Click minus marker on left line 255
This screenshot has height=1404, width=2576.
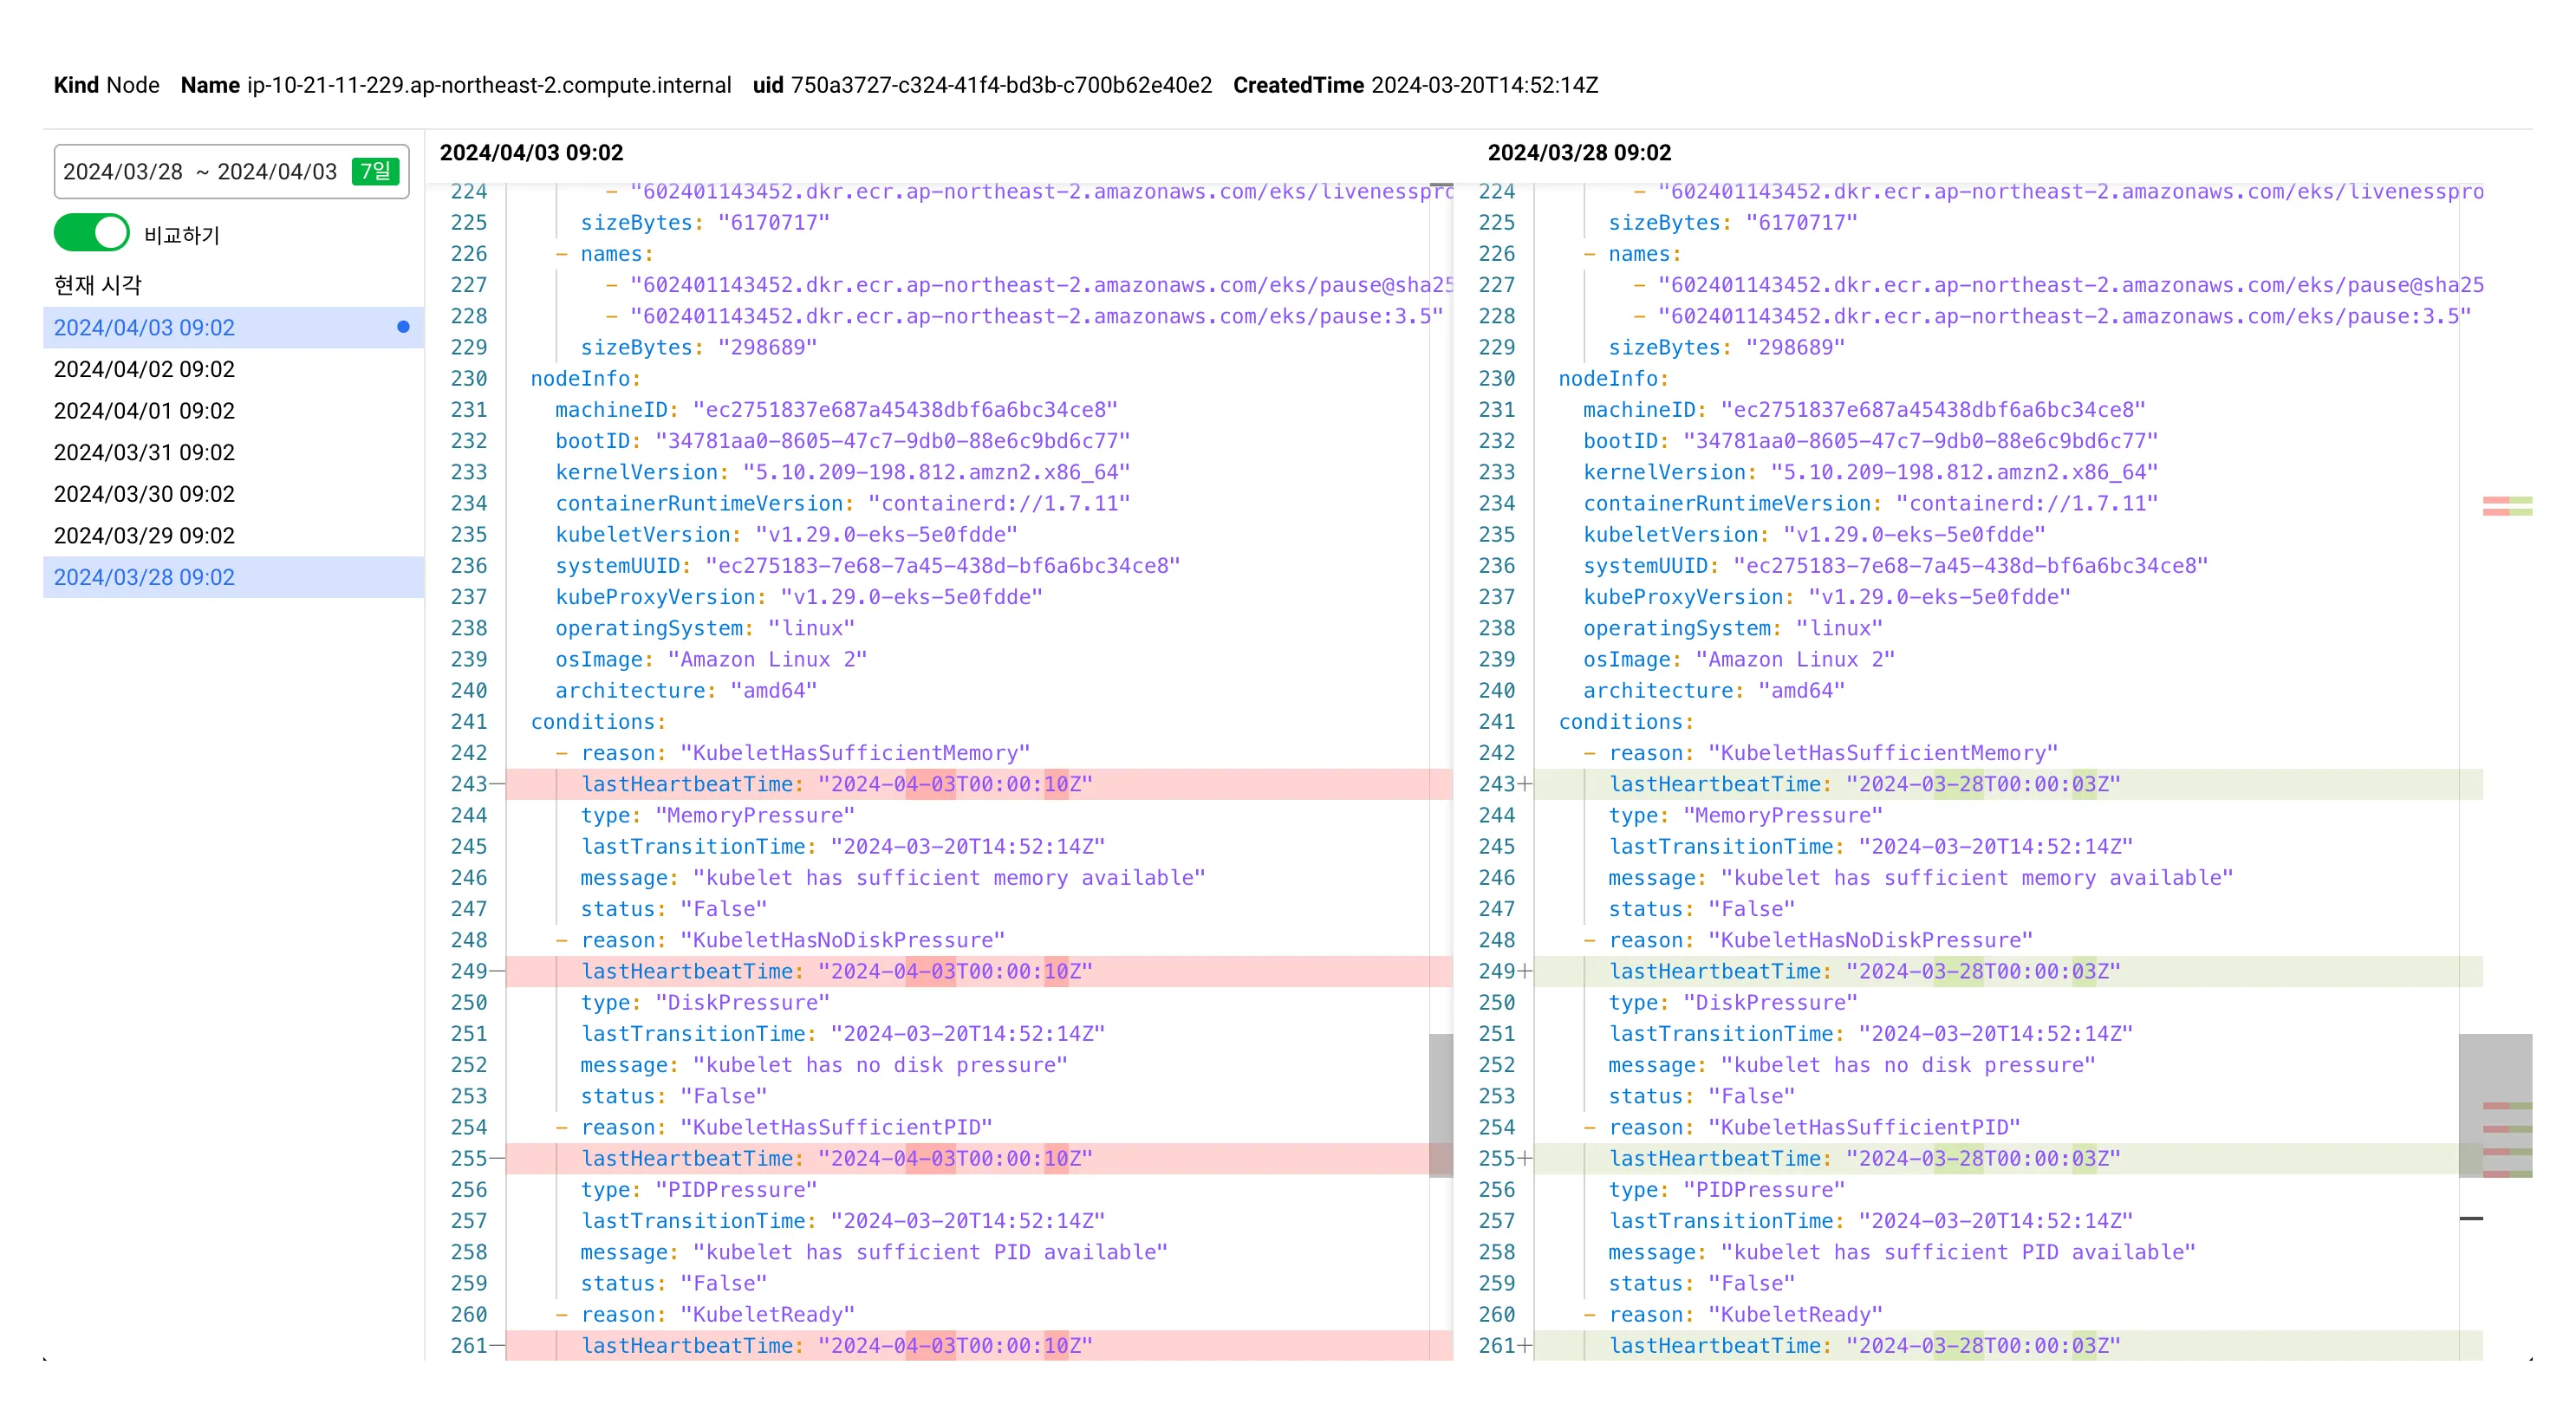pos(497,1159)
